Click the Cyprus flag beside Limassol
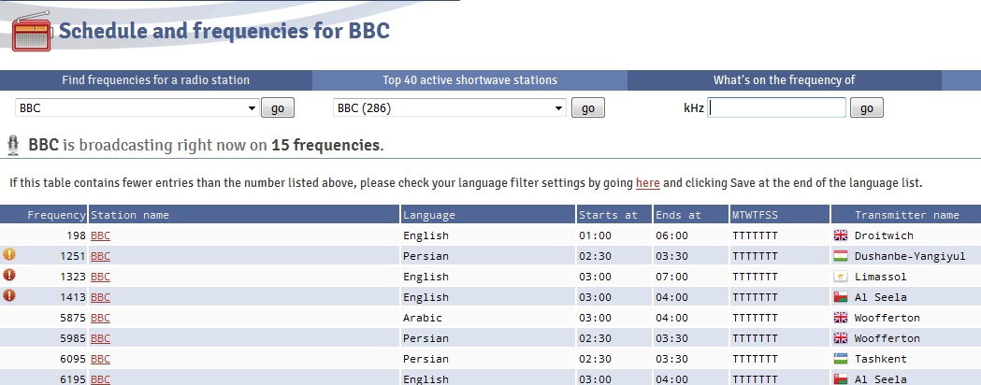 point(840,277)
